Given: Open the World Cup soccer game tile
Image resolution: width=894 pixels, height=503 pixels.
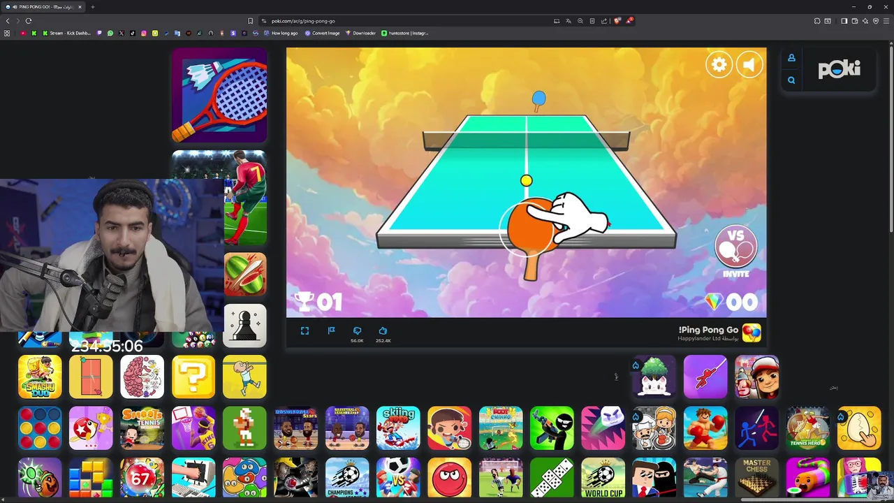Looking at the screenshot, I should click(x=603, y=479).
